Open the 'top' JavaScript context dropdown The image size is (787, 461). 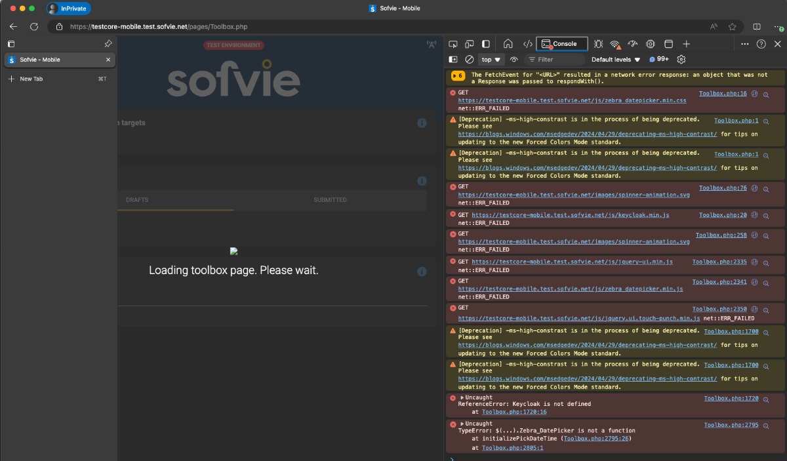(491, 60)
